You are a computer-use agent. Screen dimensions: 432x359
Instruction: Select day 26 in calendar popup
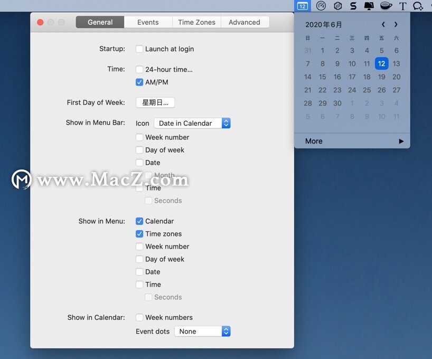[x=382, y=90]
